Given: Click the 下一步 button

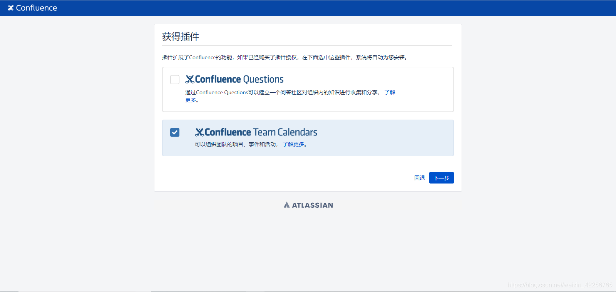Looking at the screenshot, I should pyautogui.click(x=442, y=178).
